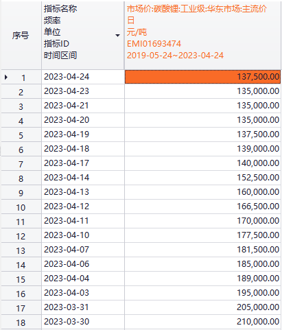This screenshot has height=330, width=282.
Task: Select value 181,500.00
Action: pyautogui.click(x=202, y=250)
